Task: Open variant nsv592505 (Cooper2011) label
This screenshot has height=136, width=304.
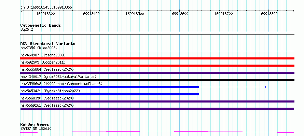Action: coord(43,62)
